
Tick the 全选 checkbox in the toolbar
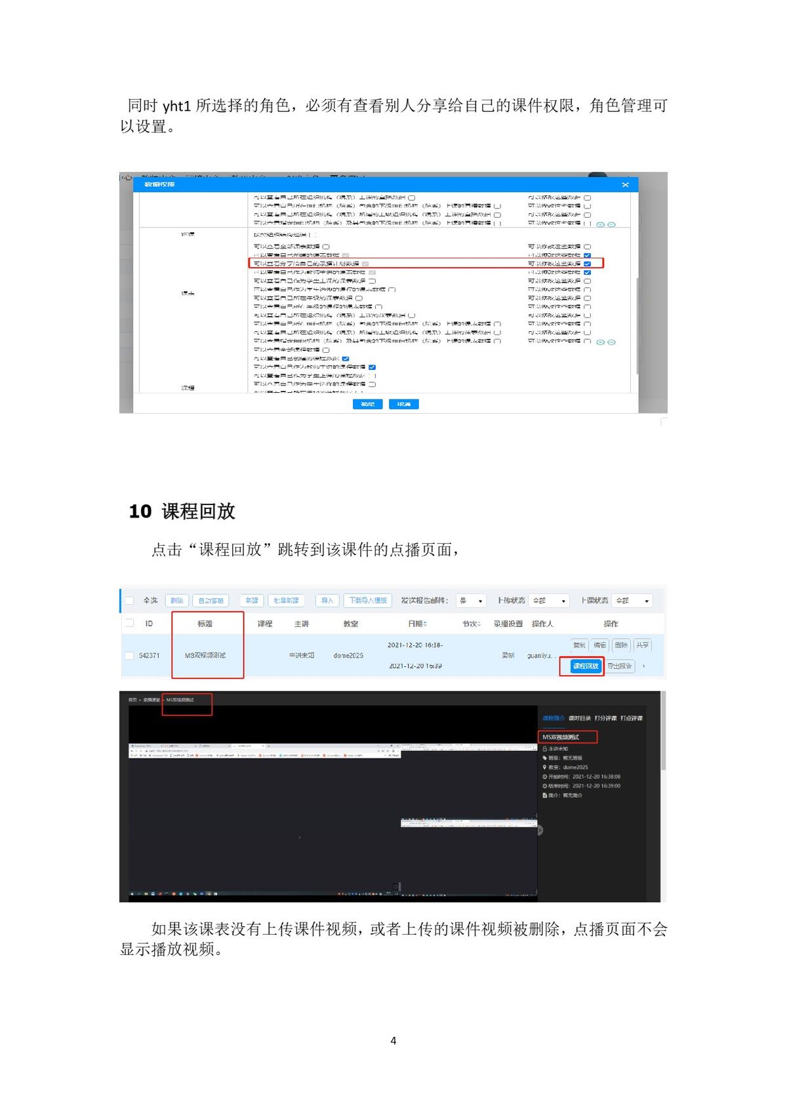[x=130, y=600]
